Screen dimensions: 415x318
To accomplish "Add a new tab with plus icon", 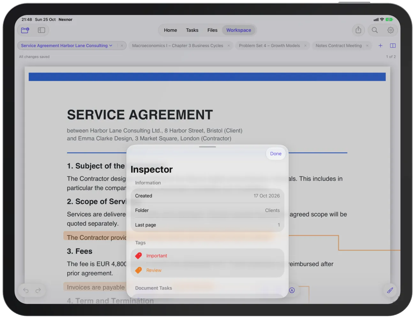I will 381,46.
